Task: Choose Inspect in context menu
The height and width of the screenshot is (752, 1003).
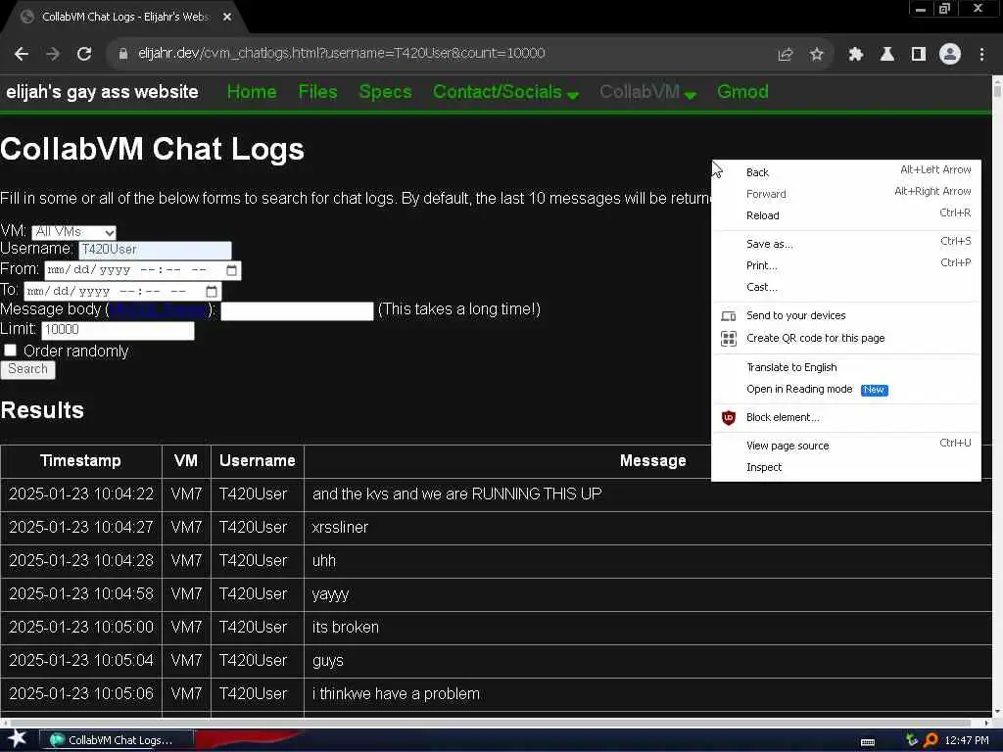Action: point(845,467)
